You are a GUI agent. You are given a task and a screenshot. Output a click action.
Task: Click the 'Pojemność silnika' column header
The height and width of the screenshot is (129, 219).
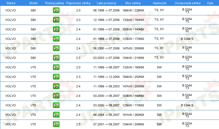[x=78, y=3]
